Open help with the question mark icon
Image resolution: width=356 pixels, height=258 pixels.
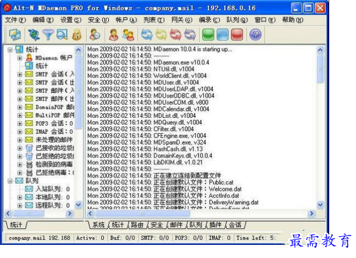click(255, 35)
